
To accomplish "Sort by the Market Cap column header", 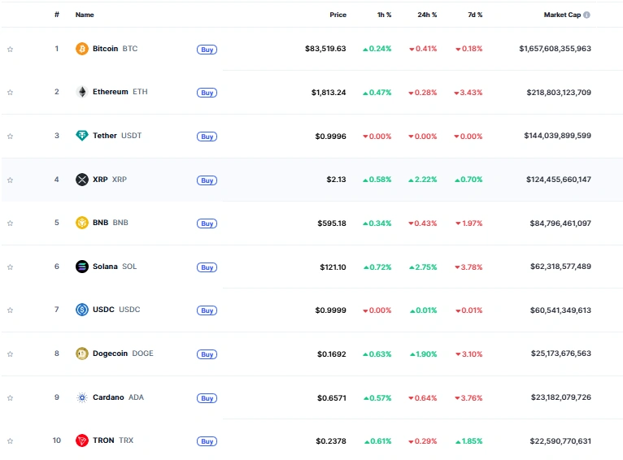I will (563, 15).
